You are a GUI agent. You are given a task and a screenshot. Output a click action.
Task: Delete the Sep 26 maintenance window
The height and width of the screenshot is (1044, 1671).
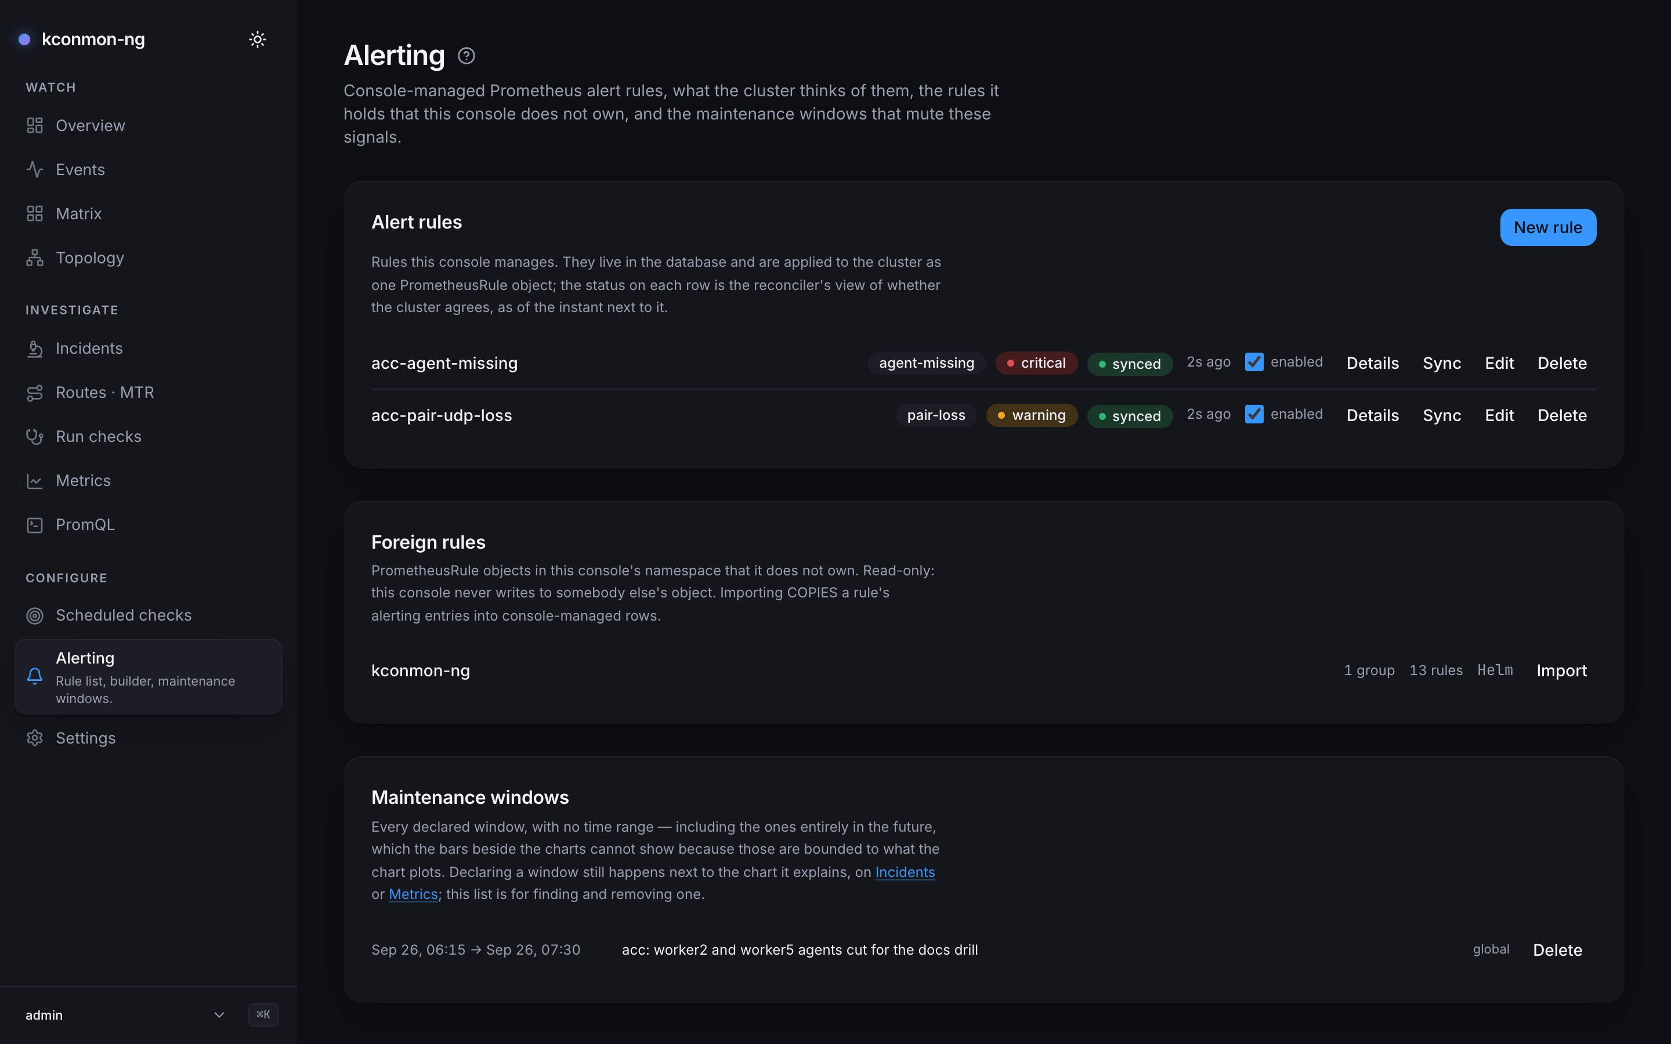pos(1557,950)
